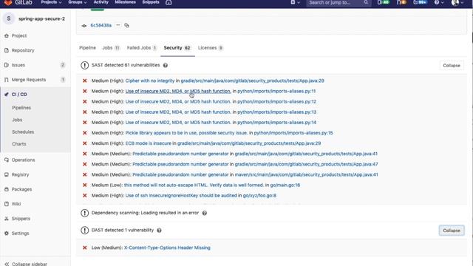Open the merge requests counter icon in the top bar
The height and width of the screenshot is (266, 473).
(x=401, y=2)
